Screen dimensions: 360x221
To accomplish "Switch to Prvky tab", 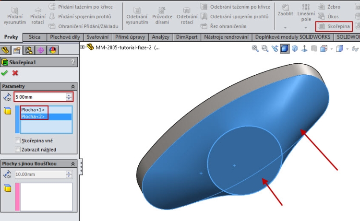I will [x=11, y=37].
